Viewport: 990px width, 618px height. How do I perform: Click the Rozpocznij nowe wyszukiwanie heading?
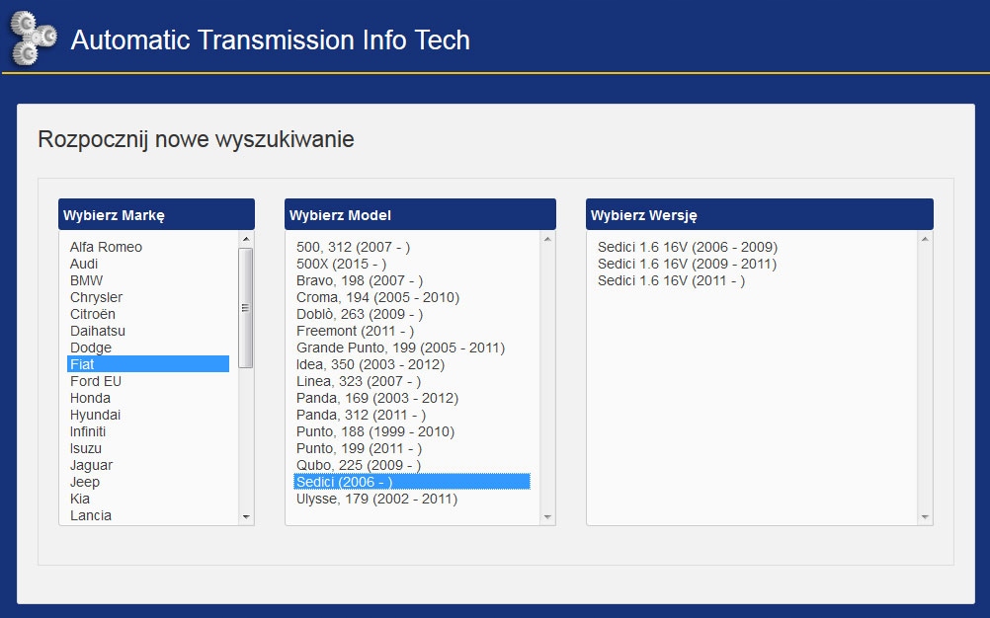196,139
